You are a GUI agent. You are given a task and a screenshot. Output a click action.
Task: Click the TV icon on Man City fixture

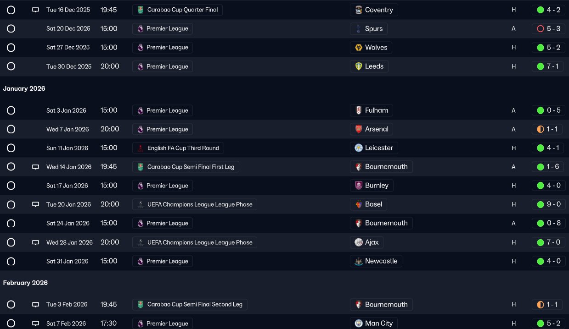coord(35,324)
